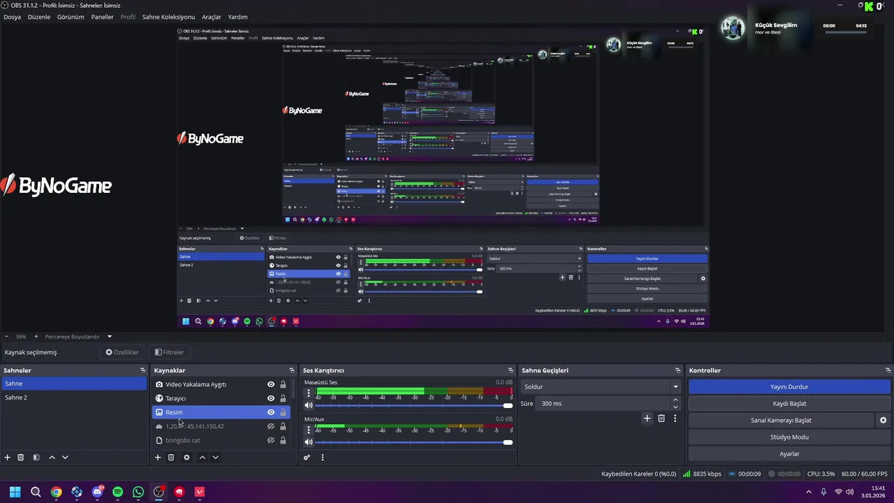Decrease transition duration with down arrow
The width and height of the screenshot is (894, 503).
pos(675,407)
